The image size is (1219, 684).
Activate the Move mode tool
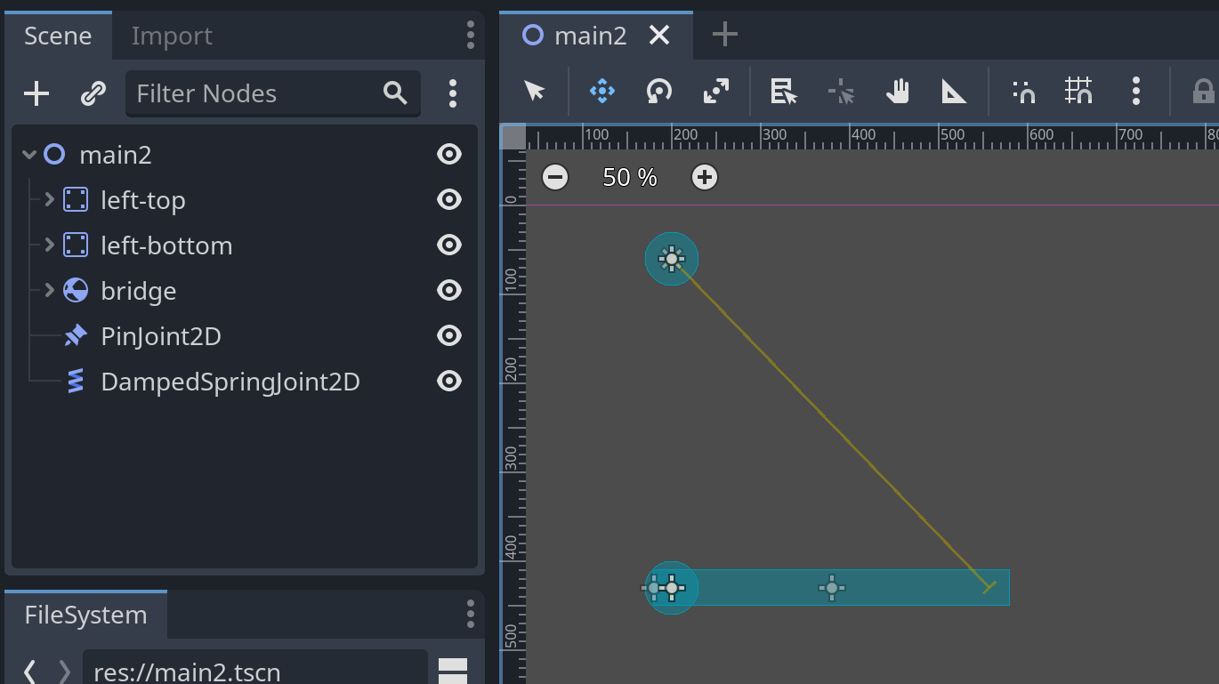coord(601,91)
